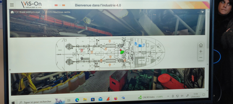
Task: Go to home via the breadcrumb house icon
Action: tap(12, 12)
